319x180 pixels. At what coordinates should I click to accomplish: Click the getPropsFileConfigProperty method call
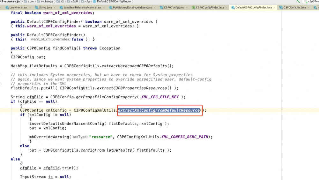click(106, 97)
